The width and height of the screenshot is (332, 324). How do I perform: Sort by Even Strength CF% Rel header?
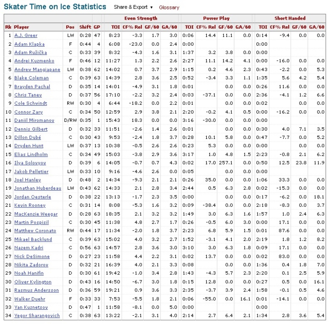[x=132, y=27]
